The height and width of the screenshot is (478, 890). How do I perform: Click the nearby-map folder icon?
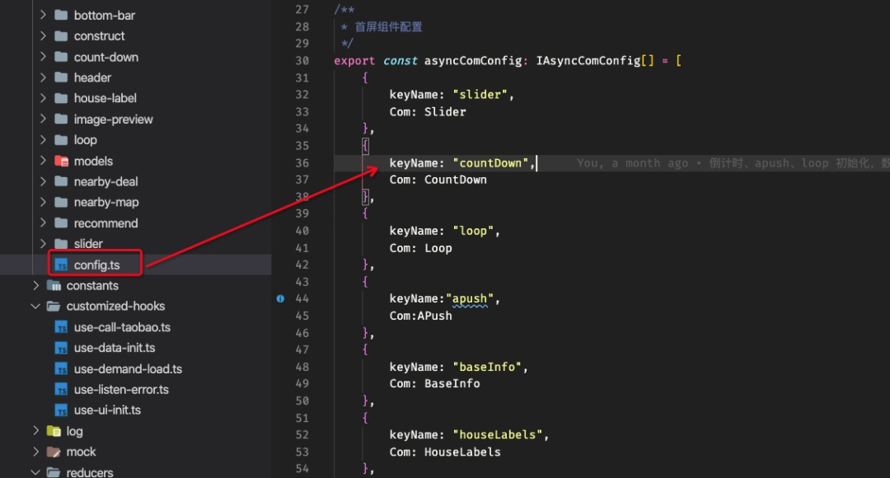click(61, 202)
